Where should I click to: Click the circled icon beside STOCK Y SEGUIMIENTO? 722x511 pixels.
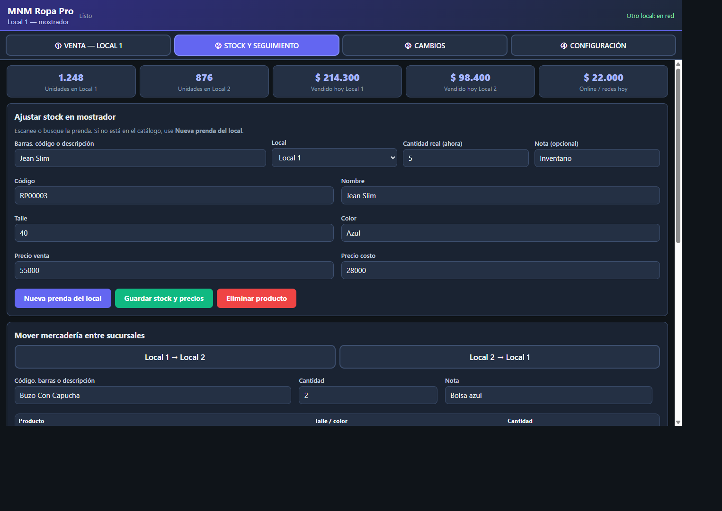(x=218, y=46)
